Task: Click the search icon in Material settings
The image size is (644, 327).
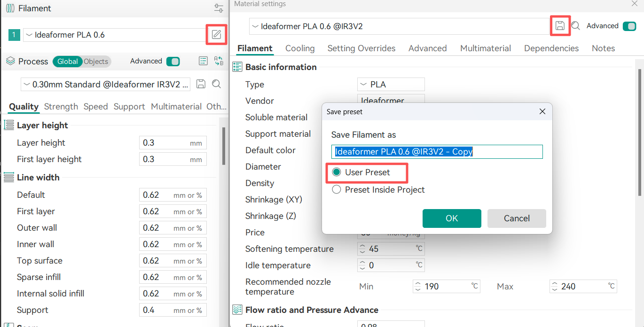Action: click(575, 26)
